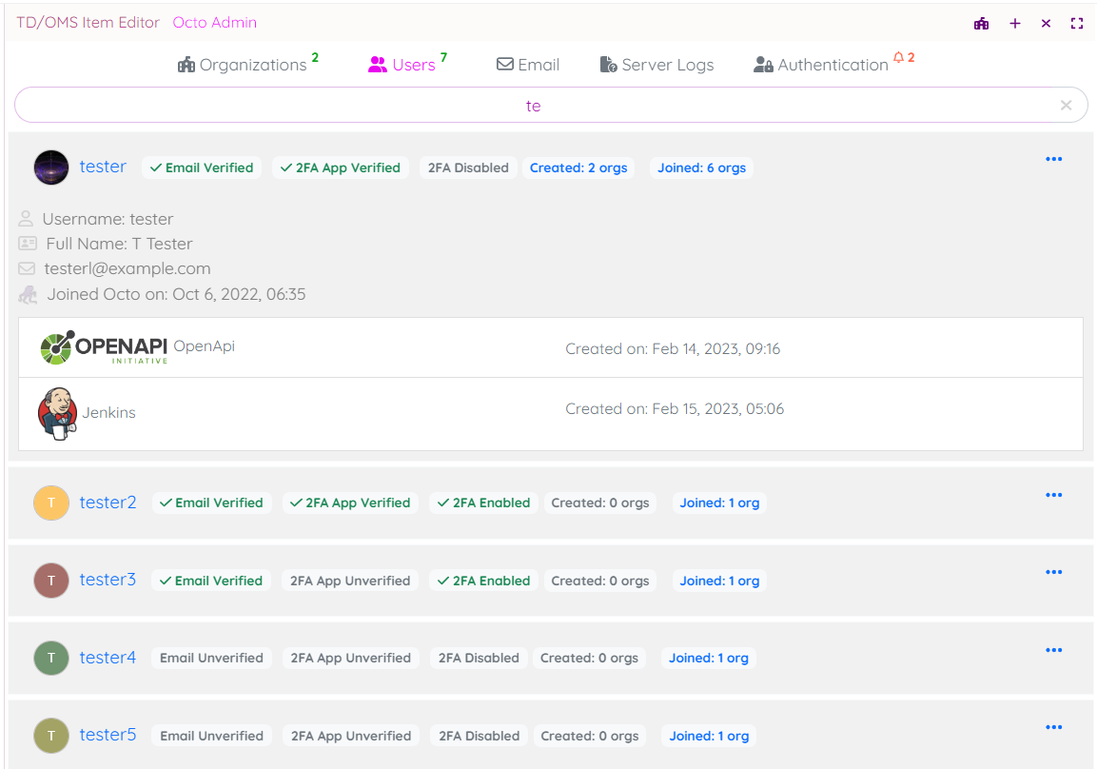Focus the user search input field
This screenshot has width=1097, height=769.
(533, 106)
